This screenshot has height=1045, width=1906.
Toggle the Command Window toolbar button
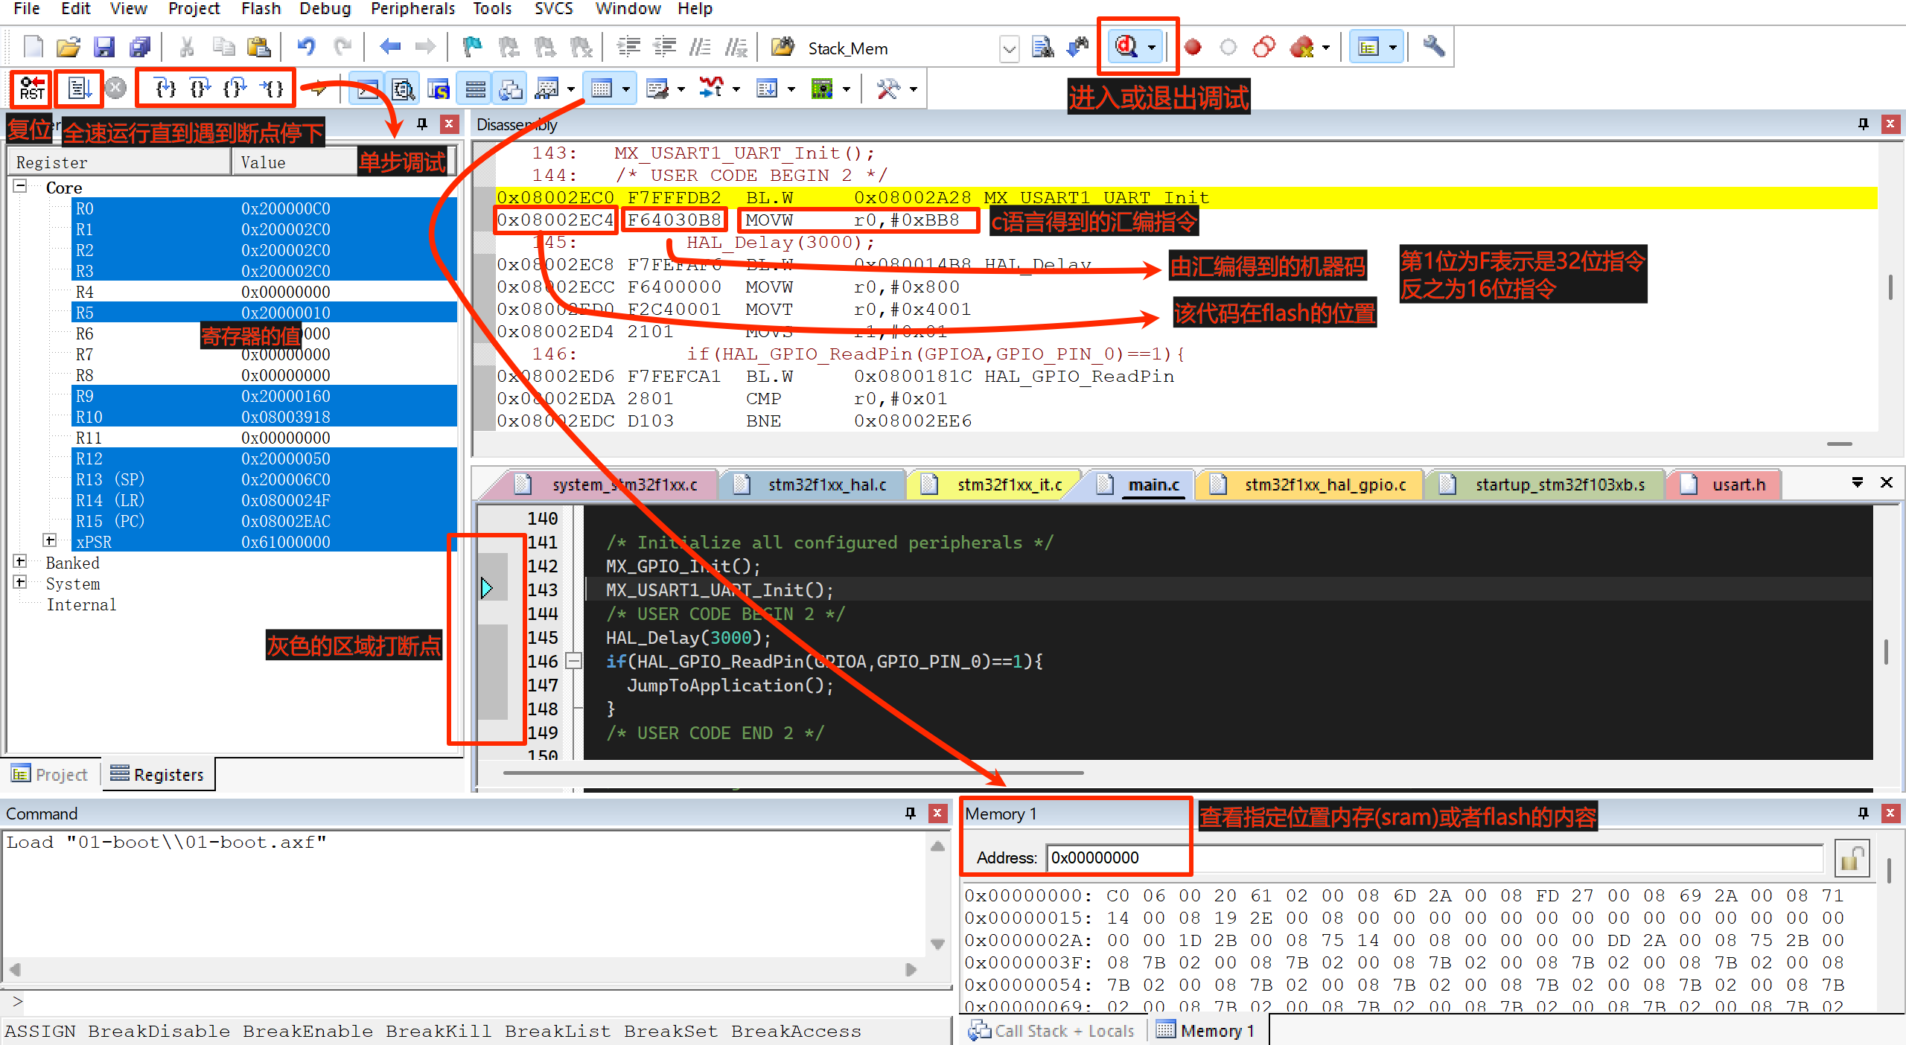(x=367, y=89)
